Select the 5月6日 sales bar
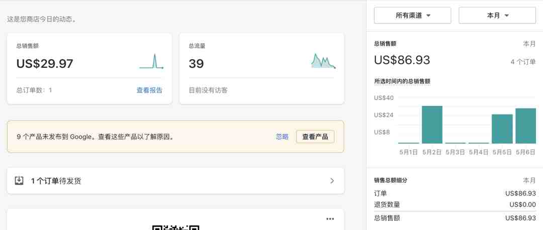 pos(526,126)
